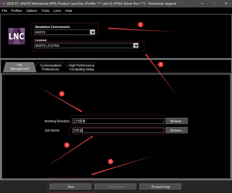Browse for the Job Name file
The width and height of the screenshot is (232, 193).
pos(177,130)
